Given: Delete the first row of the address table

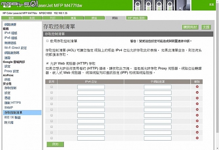Looking at the screenshot, I should (197, 87).
